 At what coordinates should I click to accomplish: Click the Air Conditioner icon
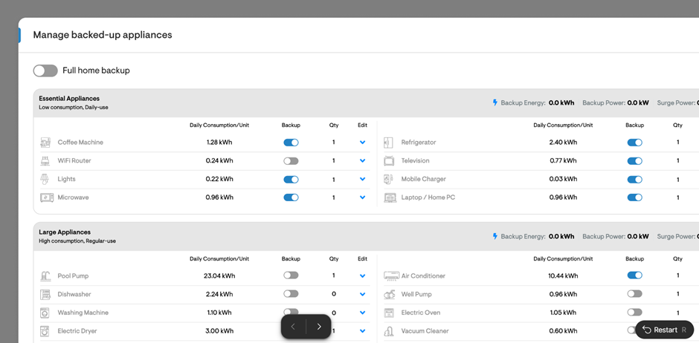click(x=390, y=276)
